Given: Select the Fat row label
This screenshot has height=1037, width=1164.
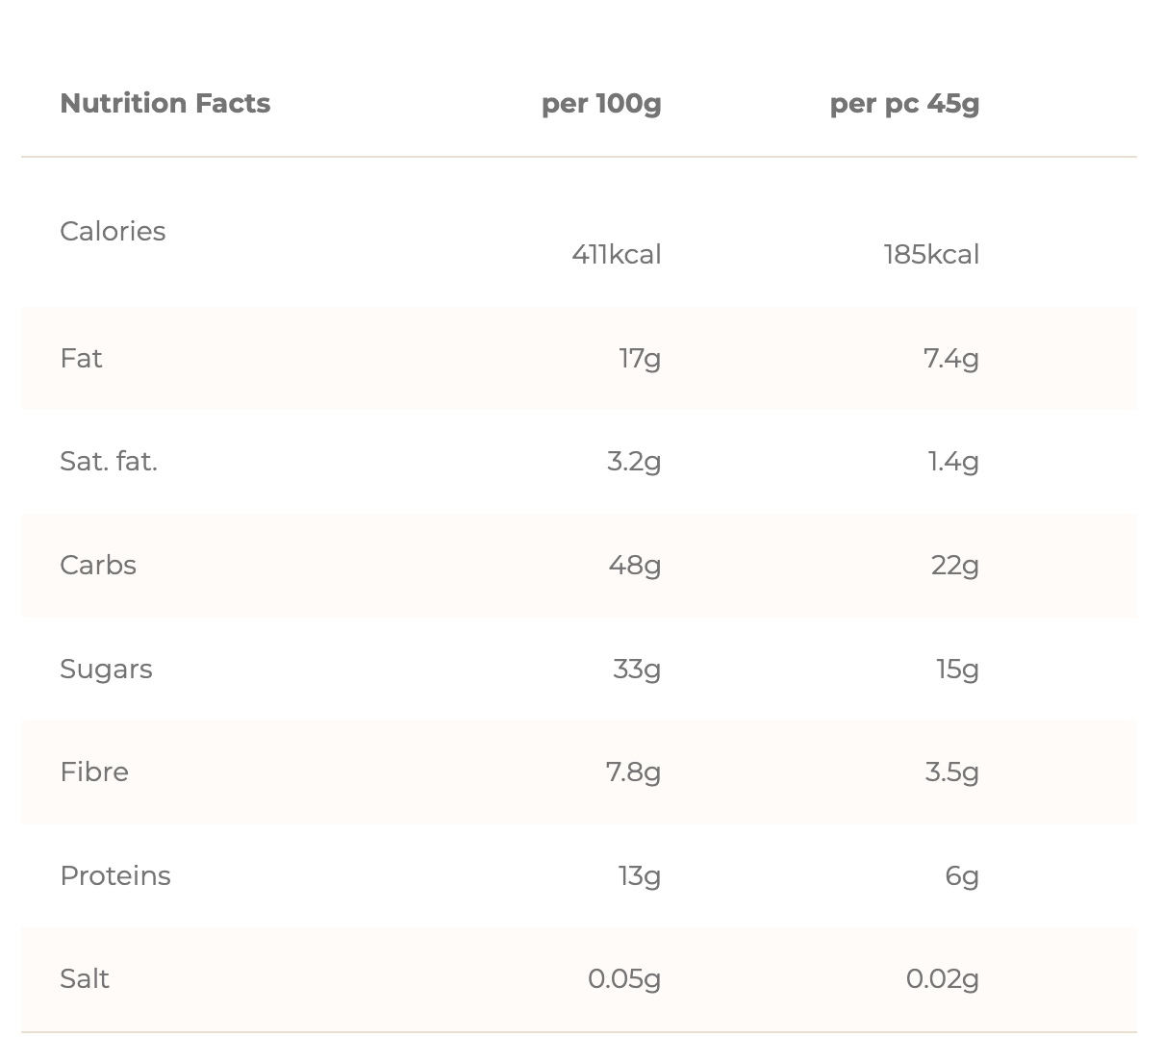Looking at the screenshot, I should click(81, 358).
